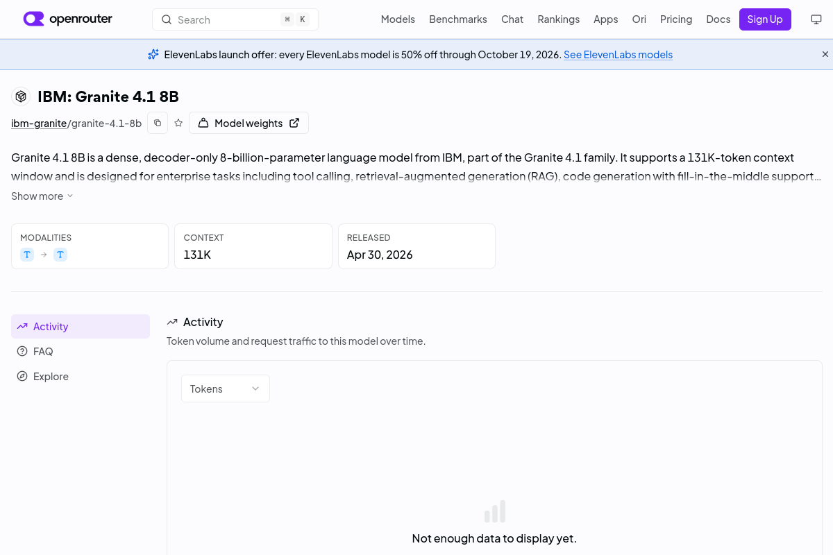Image resolution: width=833 pixels, height=555 pixels.
Task: Click the text output modality icon
Action: (60, 255)
